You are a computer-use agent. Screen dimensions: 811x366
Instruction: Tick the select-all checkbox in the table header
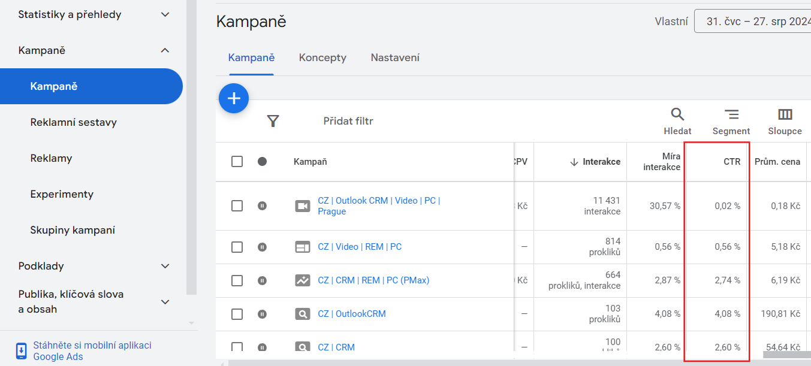click(237, 161)
